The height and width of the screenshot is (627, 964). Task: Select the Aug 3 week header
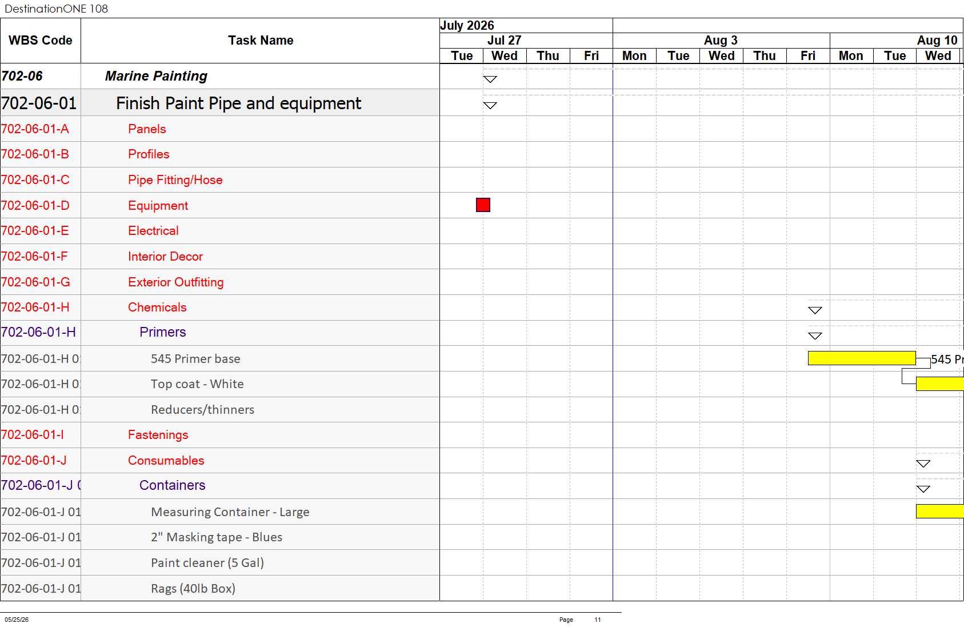point(721,40)
